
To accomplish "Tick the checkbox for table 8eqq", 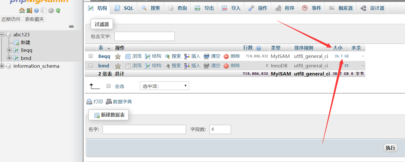I will point(91,56).
